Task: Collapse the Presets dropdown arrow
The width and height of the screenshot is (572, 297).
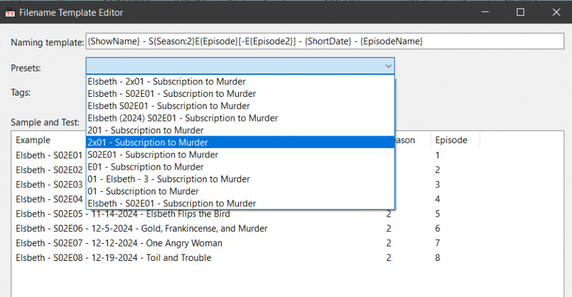Action: pos(388,66)
